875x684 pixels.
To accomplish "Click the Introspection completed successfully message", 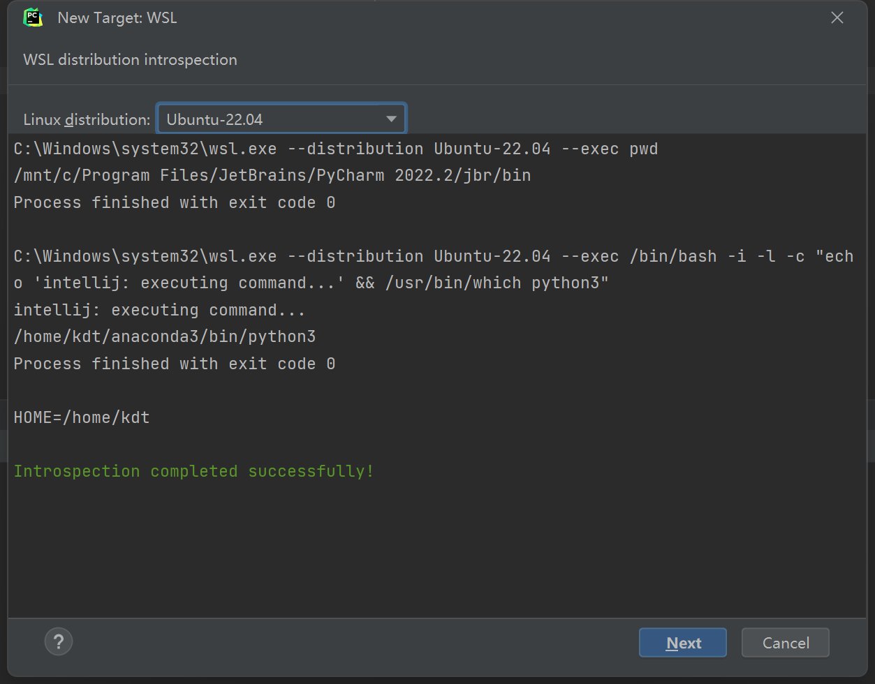I will [x=193, y=471].
